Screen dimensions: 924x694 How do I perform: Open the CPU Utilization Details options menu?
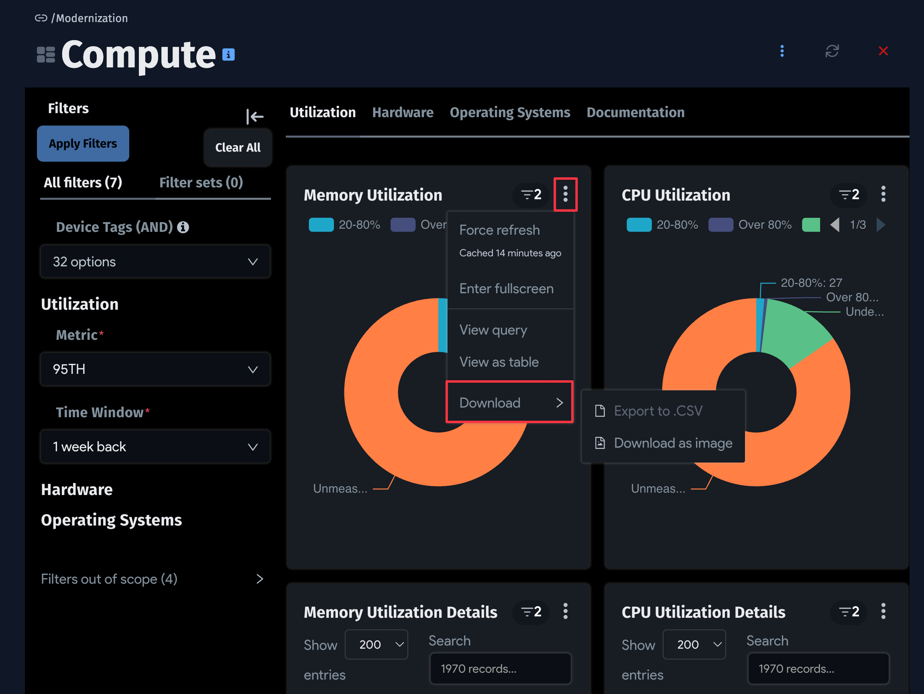[883, 612]
